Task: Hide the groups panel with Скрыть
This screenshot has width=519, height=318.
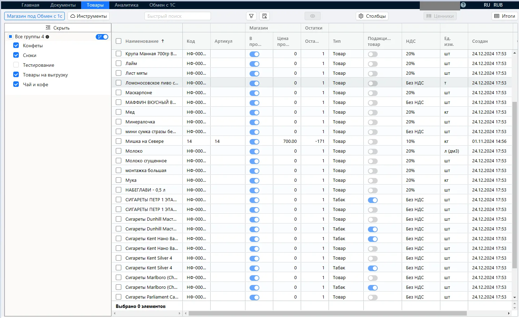Action: pyautogui.click(x=58, y=28)
